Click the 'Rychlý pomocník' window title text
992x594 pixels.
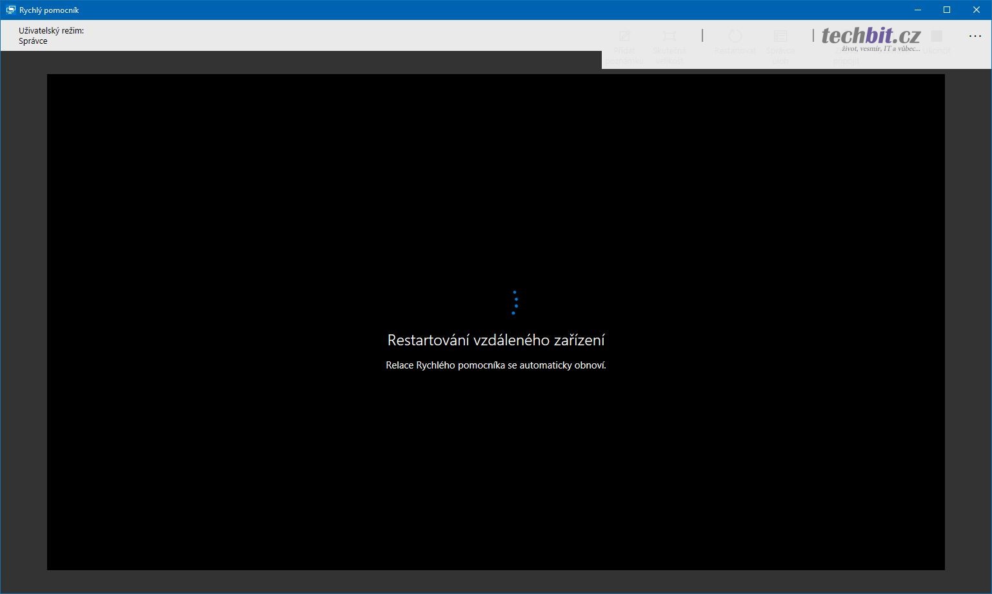pyautogui.click(x=49, y=10)
